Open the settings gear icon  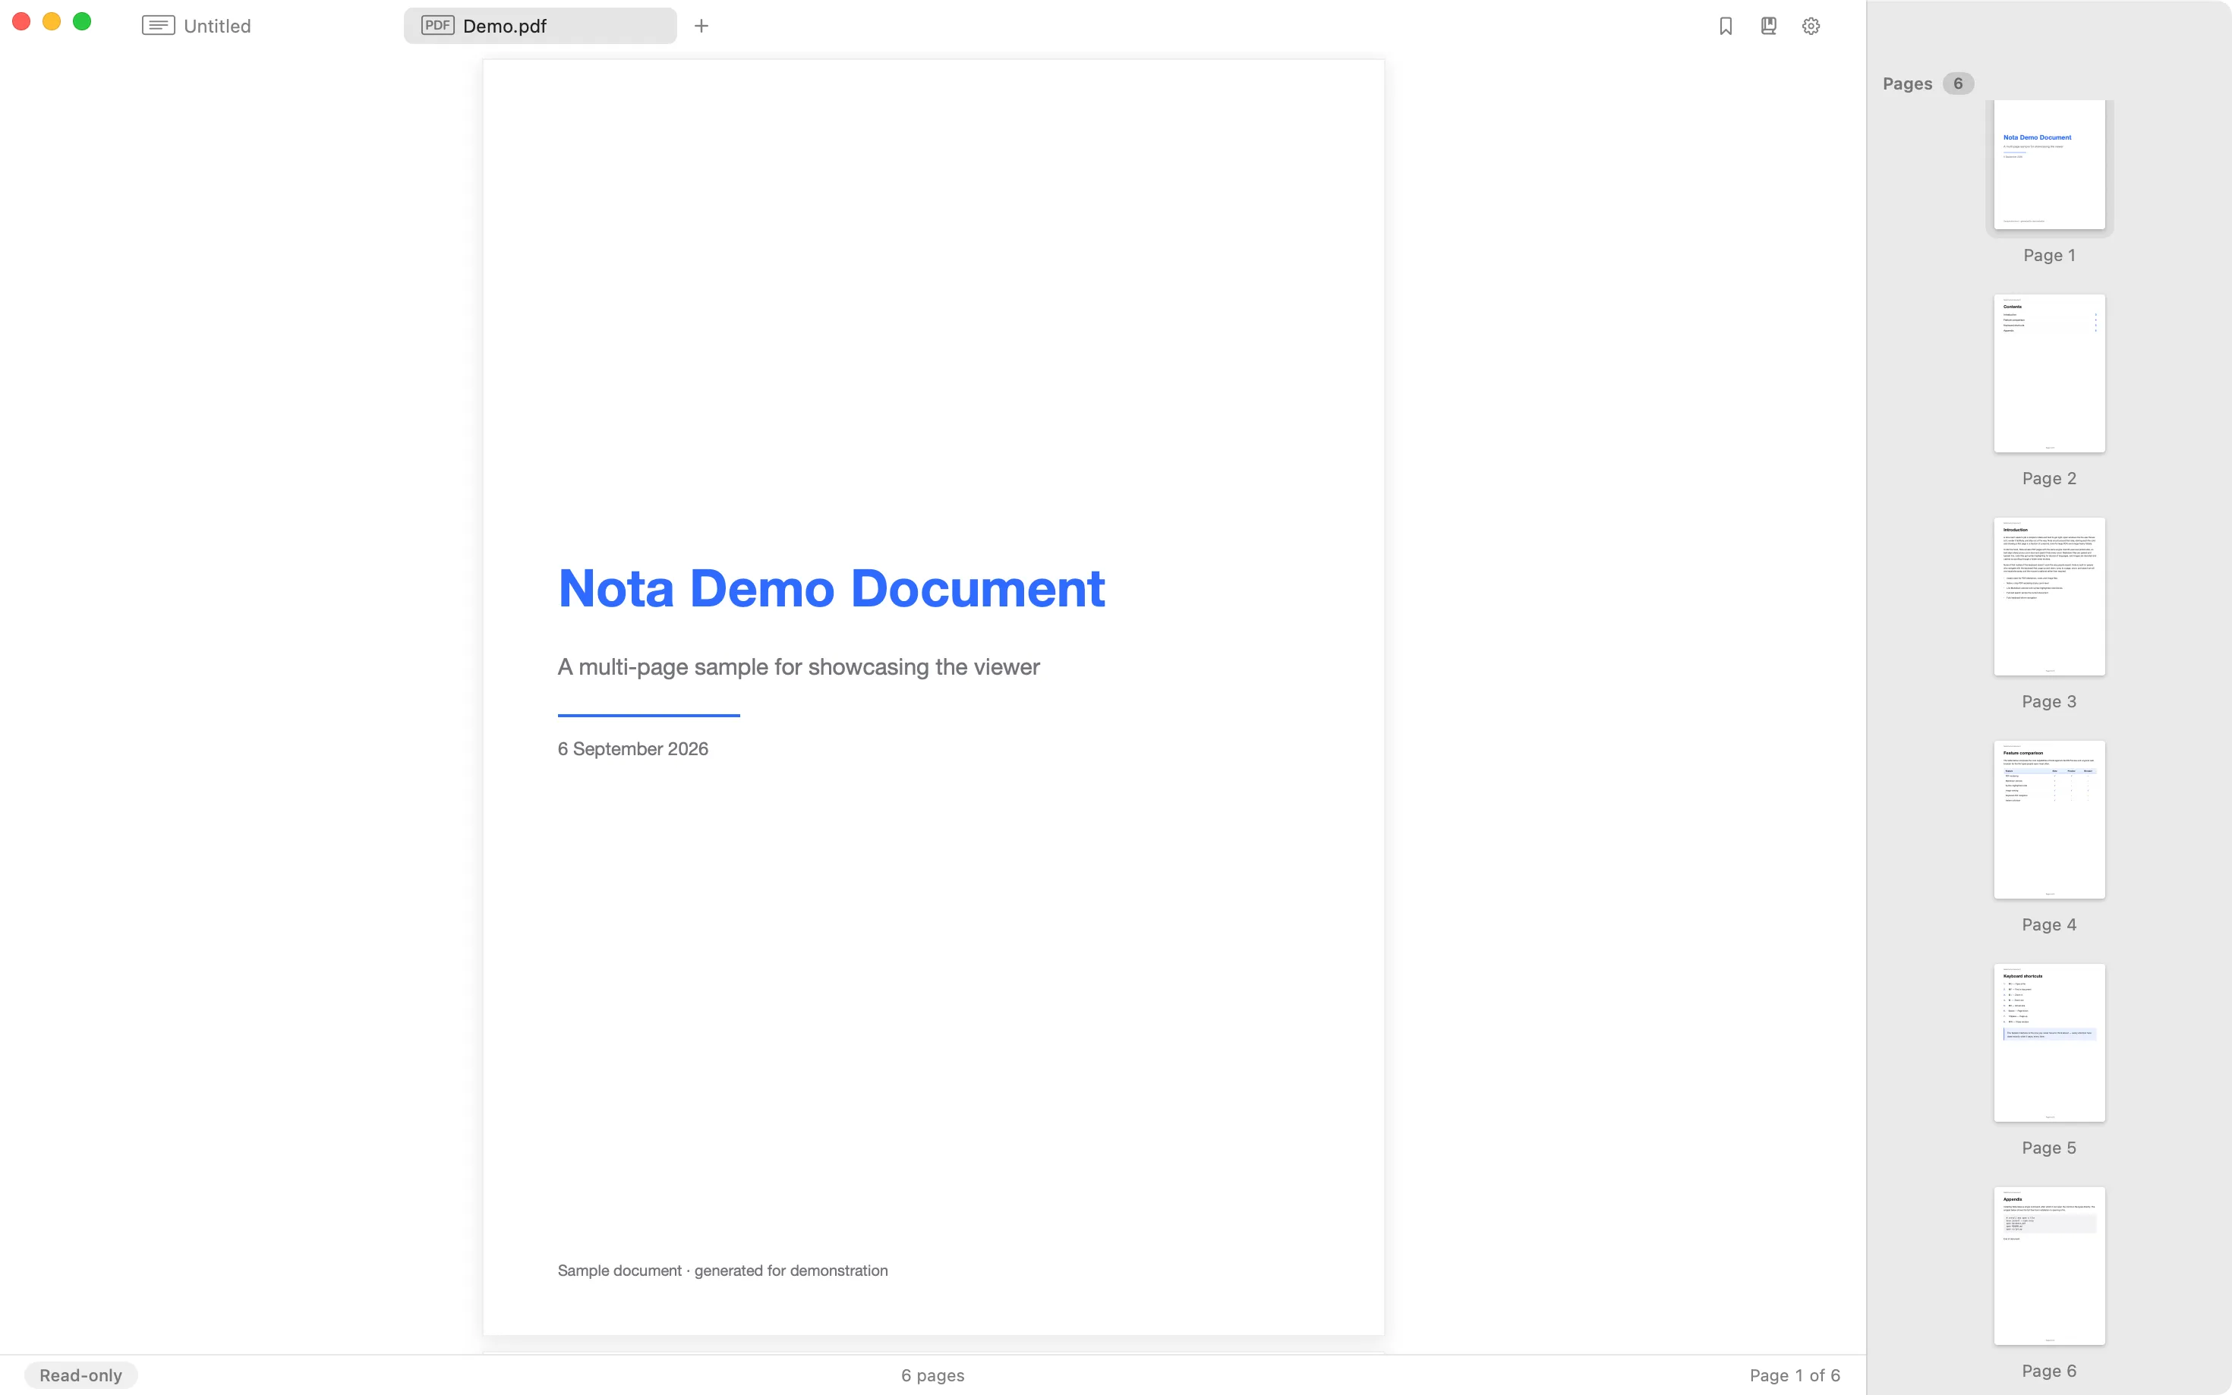pyautogui.click(x=1811, y=26)
